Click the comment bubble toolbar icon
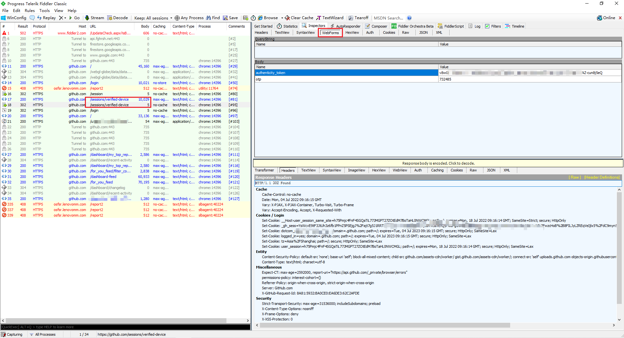624x338 pixels. tap(32, 18)
